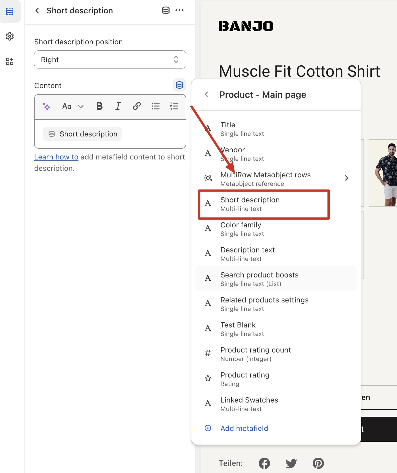
Task: Open the Sections panel icon in sidebar
Action: coord(10,11)
